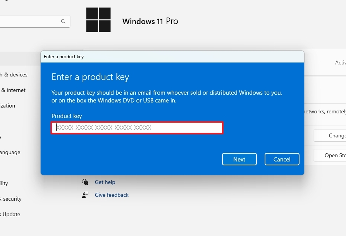This screenshot has width=346, height=236.
Task: Open the Give feedback link
Action: click(x=112, y=195)
